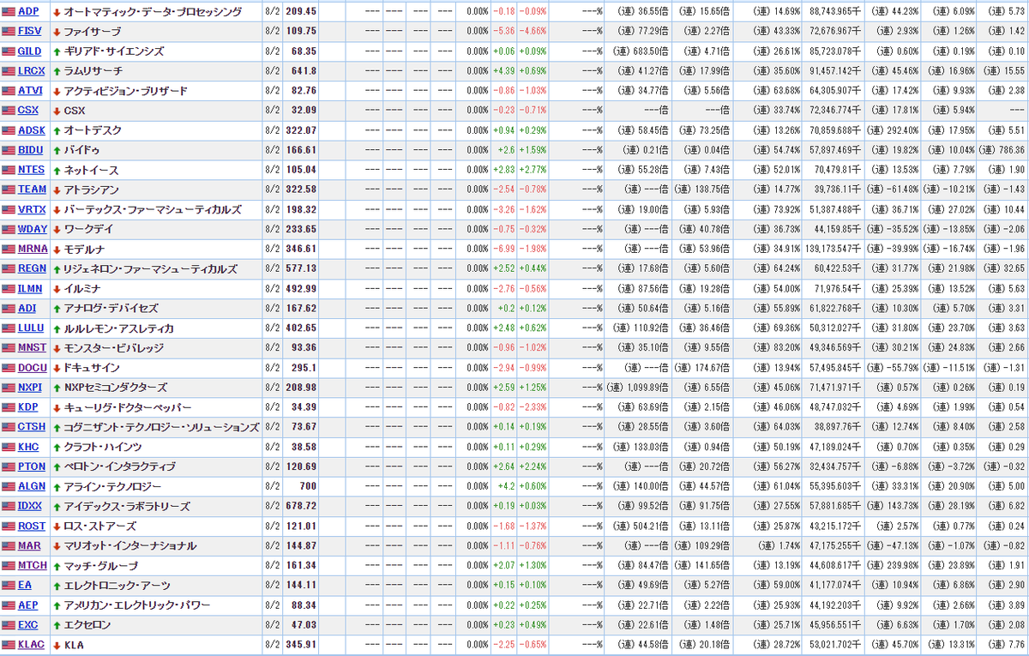Image resolution: width=1029 pixels, height=656 pixels.
Task: Click the US flag icon beside KHC
Action: (9, 448)
